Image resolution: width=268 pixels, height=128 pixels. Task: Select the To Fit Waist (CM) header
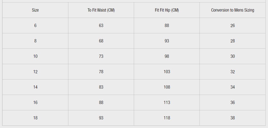[101, 10]
